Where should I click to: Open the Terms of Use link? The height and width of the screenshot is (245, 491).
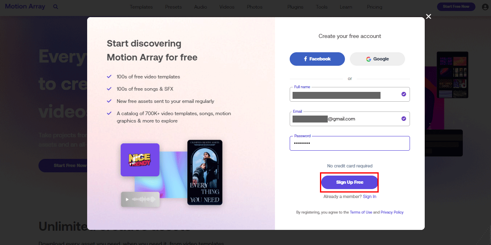(x=361, y=212)
